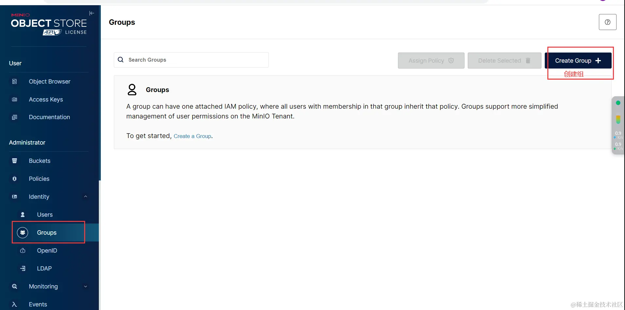Open OpenID settings
The height and width of the screenshot is (310, 625).
coord(47,251)
